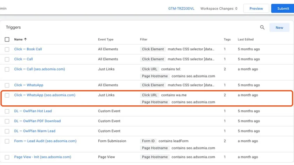Image resolution: width=294 pixels, height=165 pixels.
Task: Click Click Element chip in Book Call row
Action: 153,49
